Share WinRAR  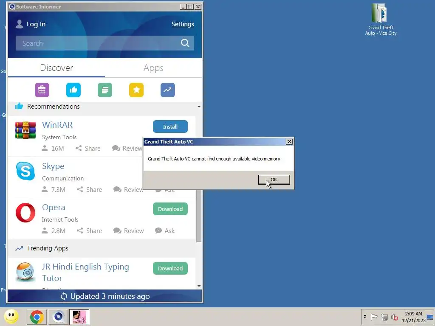click(x=88, y=148)
